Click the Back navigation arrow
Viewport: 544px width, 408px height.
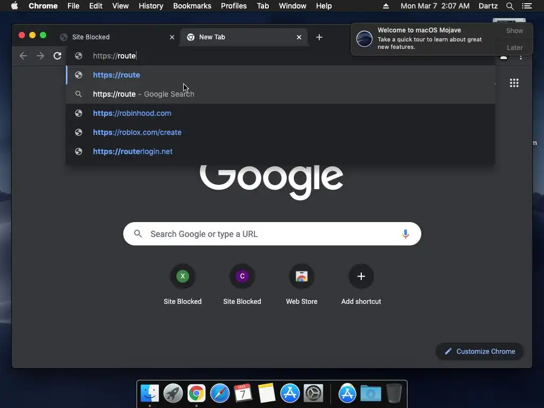pos(23,56)
